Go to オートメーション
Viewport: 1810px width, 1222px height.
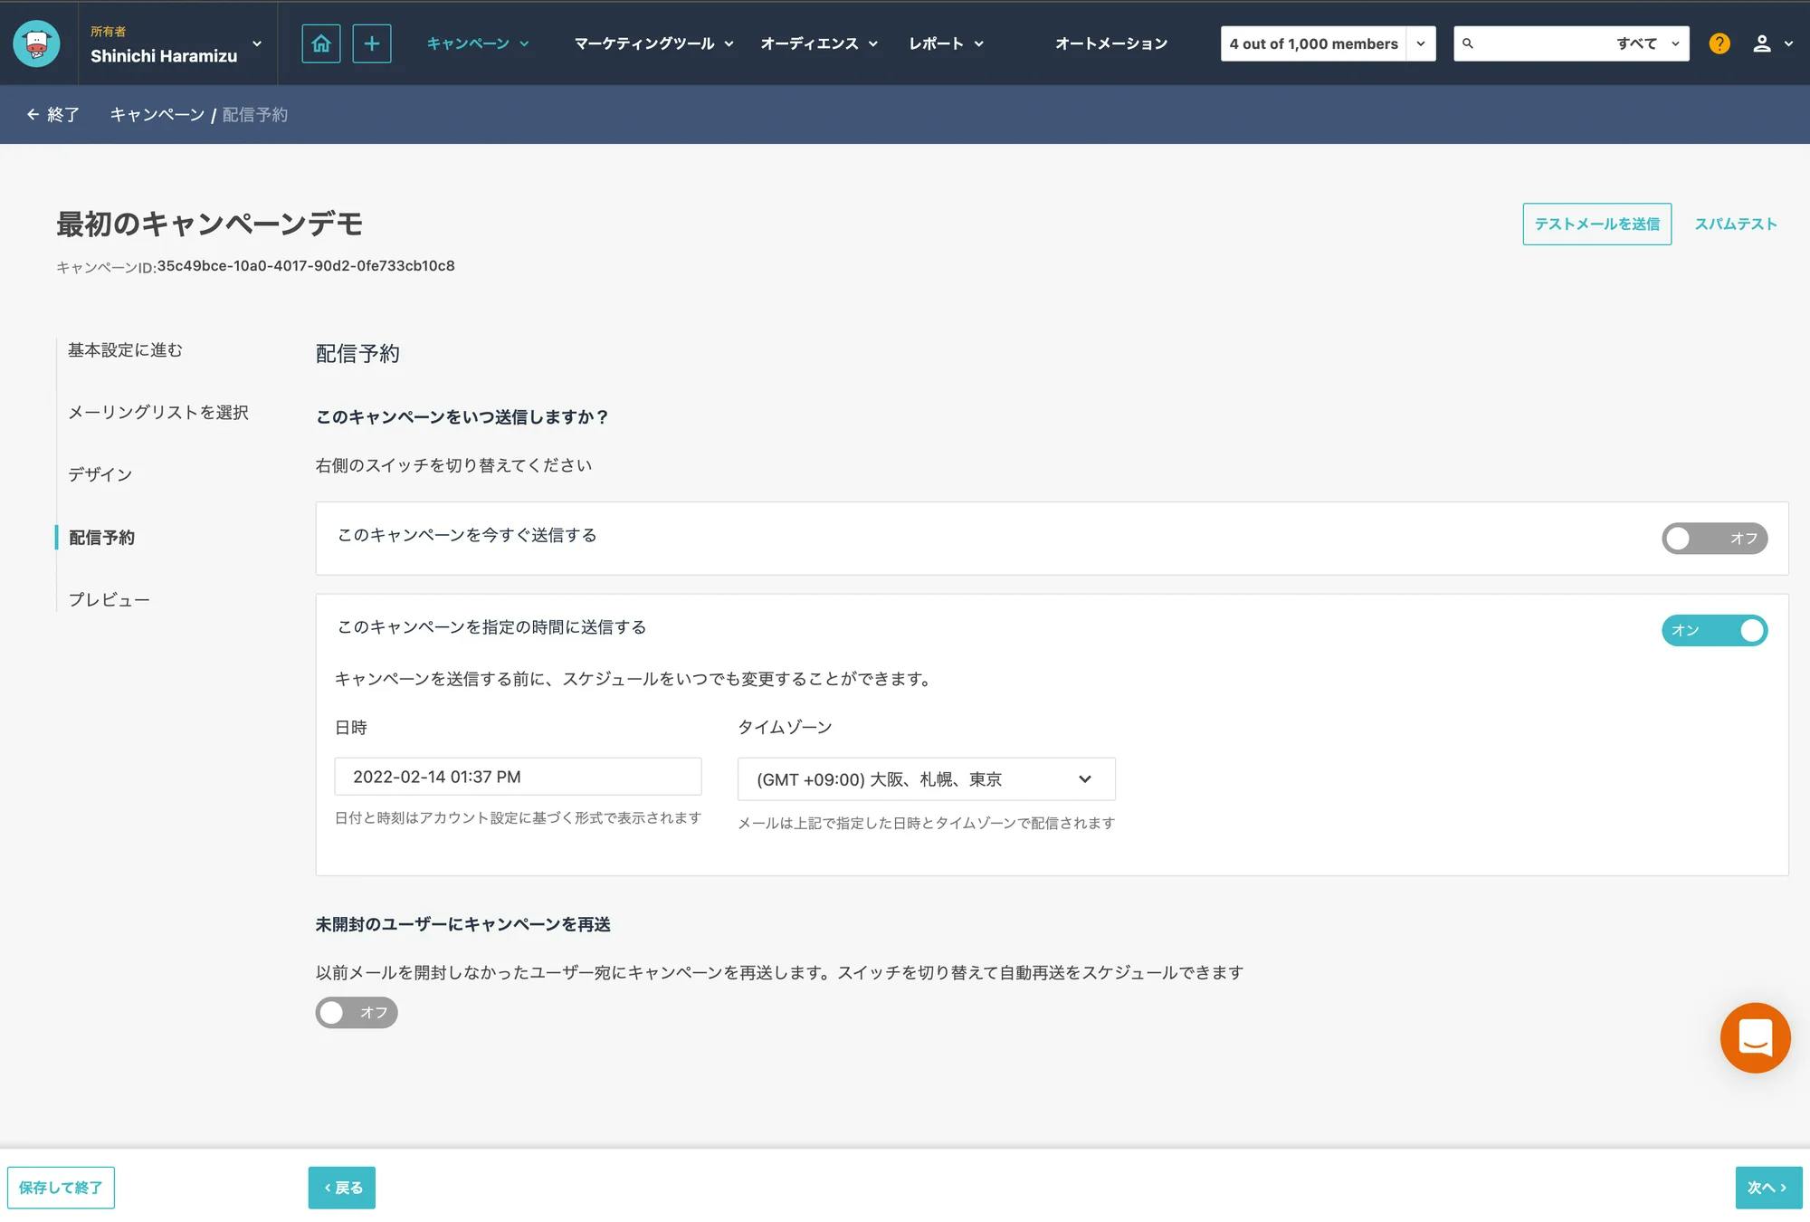point(1111,43)
